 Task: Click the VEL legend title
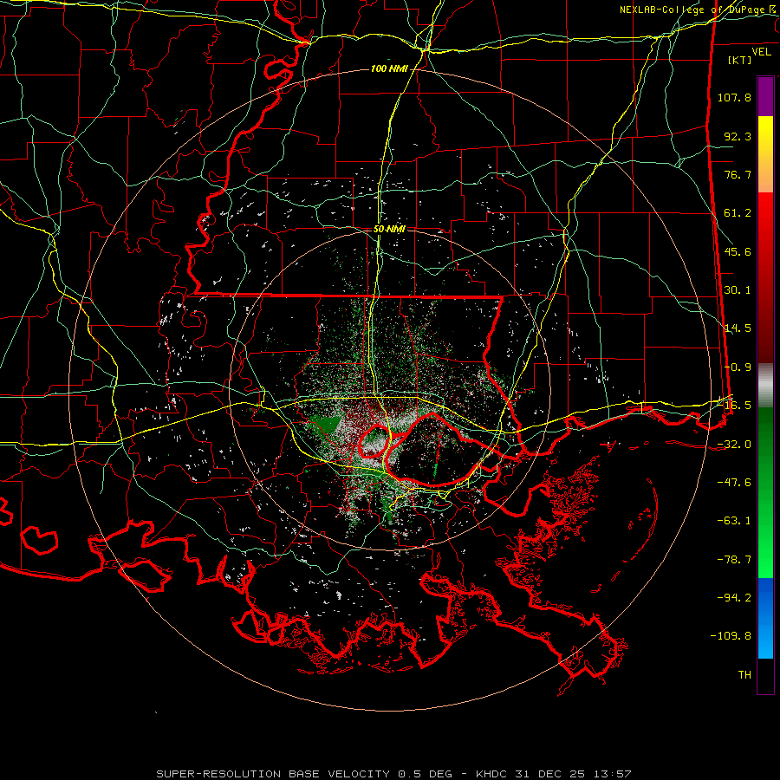click(x=762, y=52)
